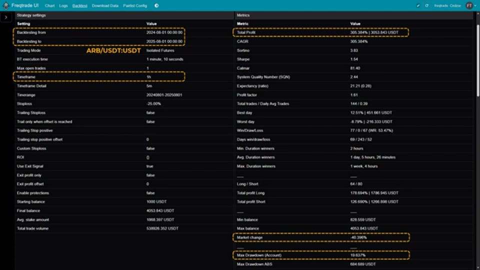Select Max Drawdown (Account) value 19.637%

click(357, 255)
